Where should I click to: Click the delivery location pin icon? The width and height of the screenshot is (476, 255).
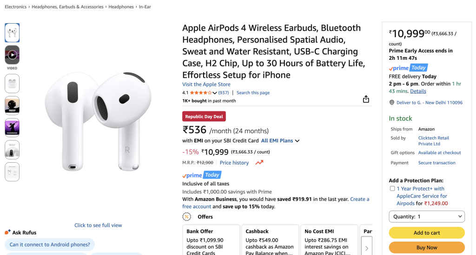tap(392, 102)
